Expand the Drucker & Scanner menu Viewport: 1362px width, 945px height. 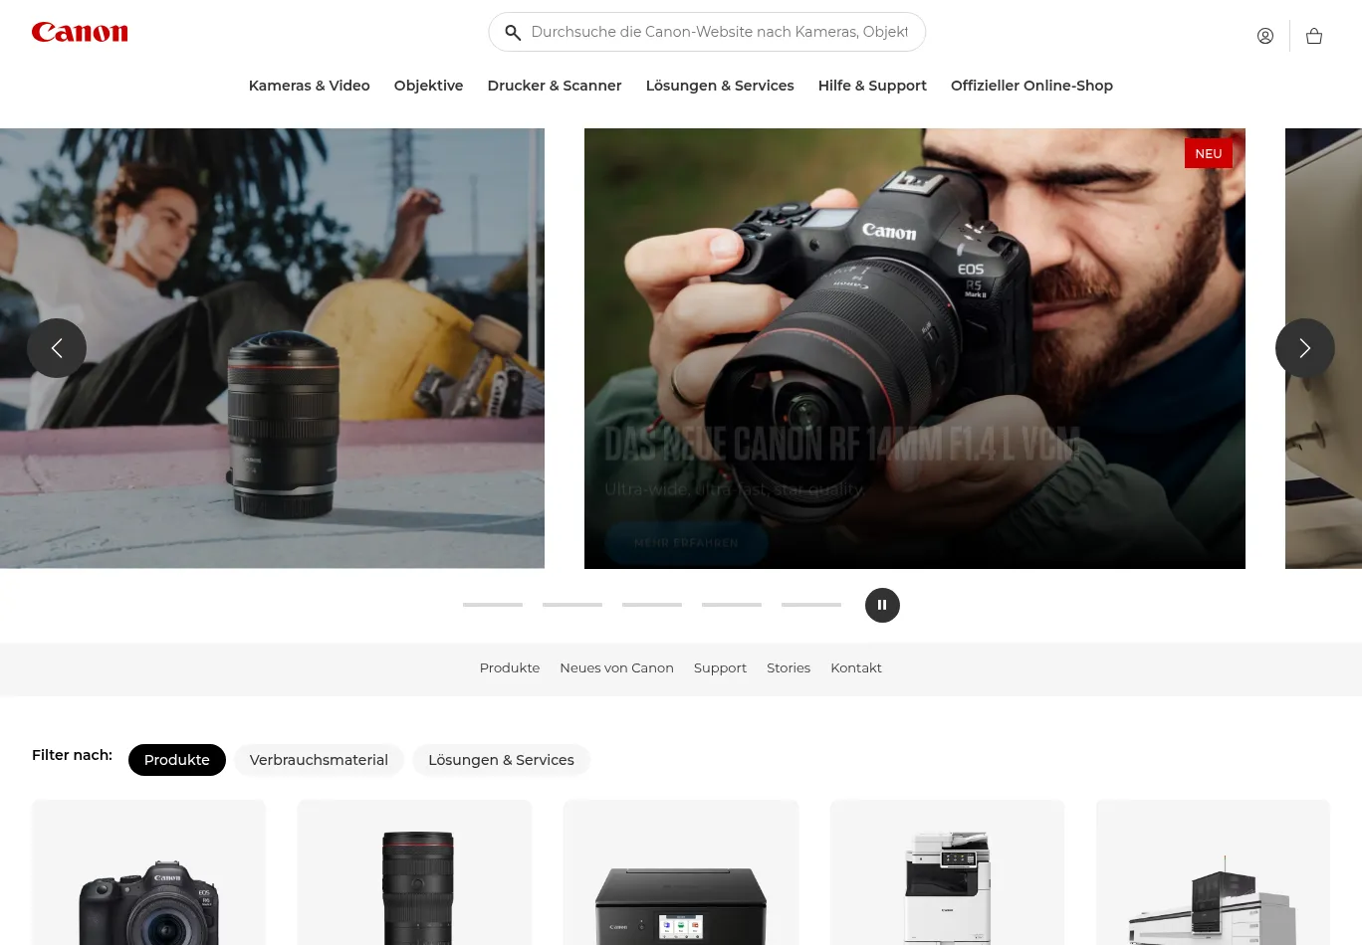pyautogui.click(x=554, y=86)
